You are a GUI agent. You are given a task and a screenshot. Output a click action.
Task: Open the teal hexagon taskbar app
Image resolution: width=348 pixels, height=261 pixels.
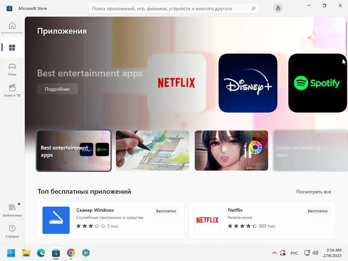coord(86,253)
